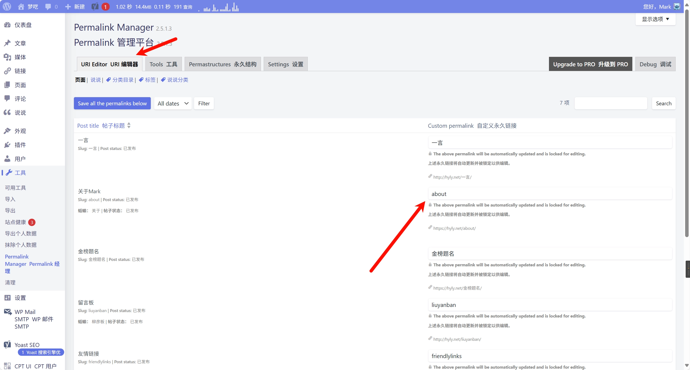Open https://hyly.net/about/ link

click(454, 228)
